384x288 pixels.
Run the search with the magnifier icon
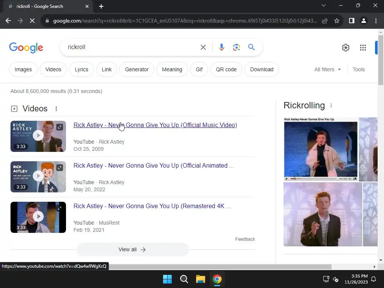(x=251, y=47)
